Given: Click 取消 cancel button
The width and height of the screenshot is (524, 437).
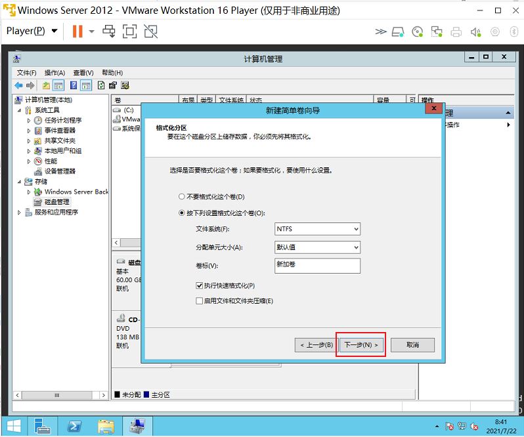Looking at the screenshot, I should pos(413,345).
